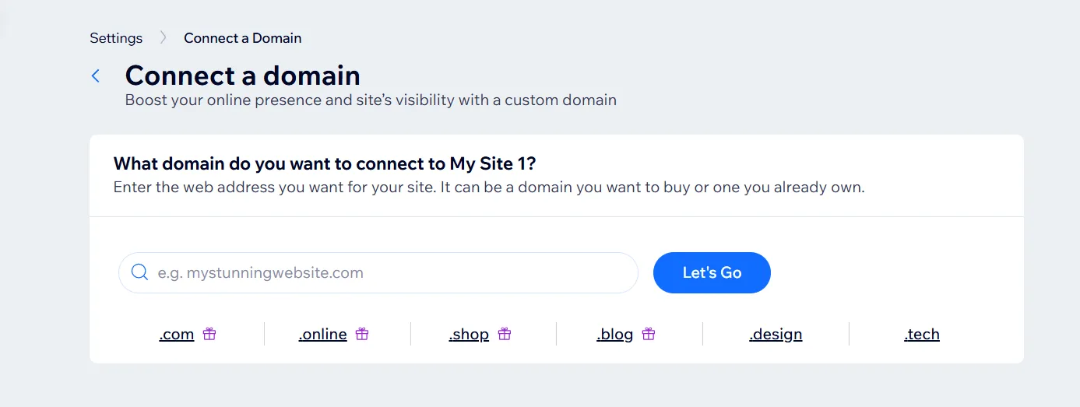This screenshot has width=1080, height=407.
Task: Click the back arrow beside Connect a domain
Action: (x=96, y=75)
